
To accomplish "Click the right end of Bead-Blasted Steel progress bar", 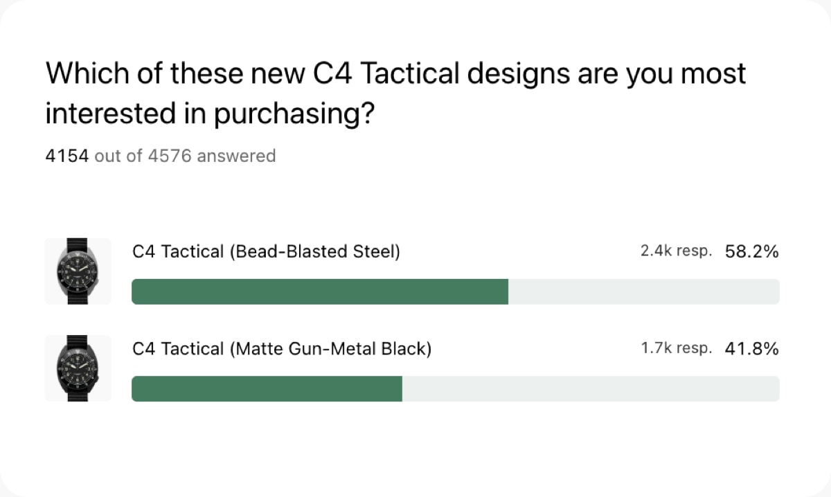I will 774,291.
